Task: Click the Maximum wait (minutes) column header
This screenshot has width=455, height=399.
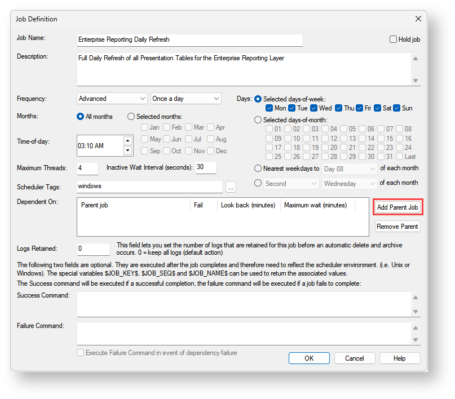Action: point(317,205)
